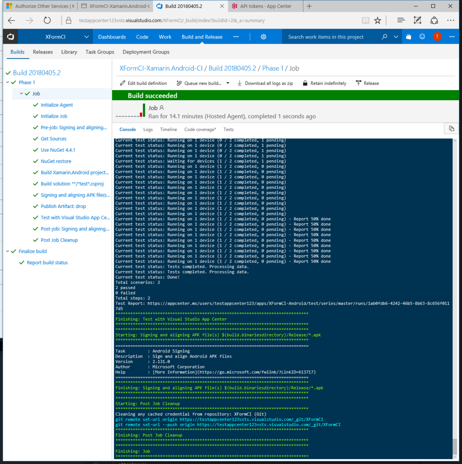Switch to the Library tab
Image resolution: width=462 pixels, height=464 pixels.
click(x=69, y=52)
